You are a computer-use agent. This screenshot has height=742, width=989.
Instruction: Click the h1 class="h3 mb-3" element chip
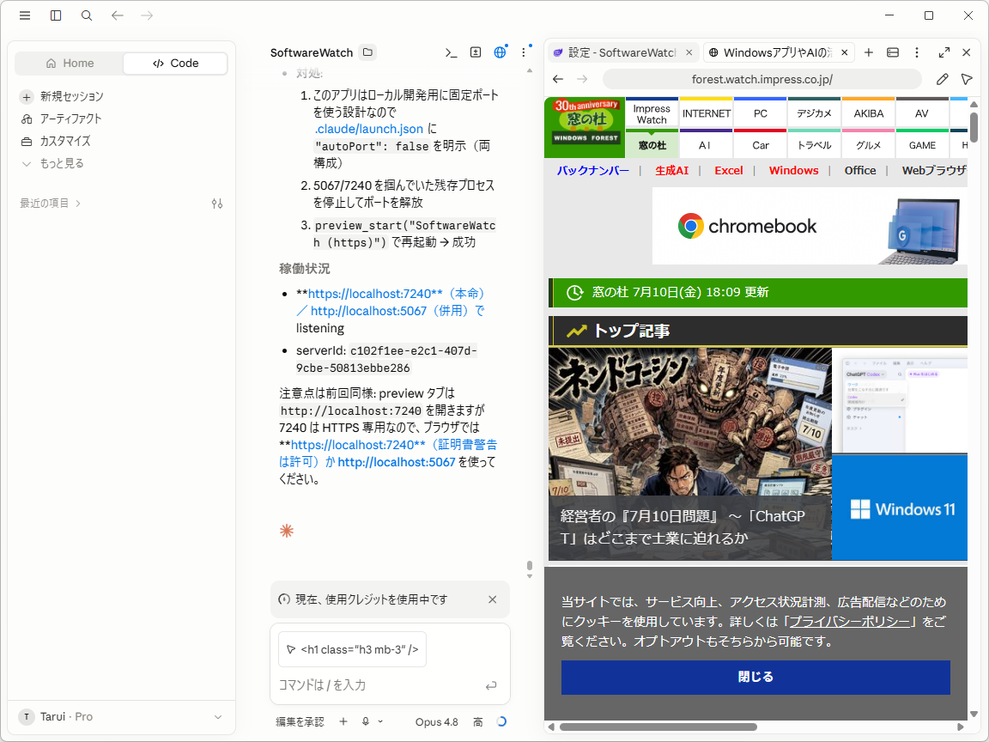[353, 649]
